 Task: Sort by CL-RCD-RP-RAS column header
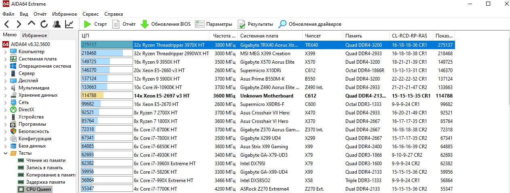[x=411, y=35]
